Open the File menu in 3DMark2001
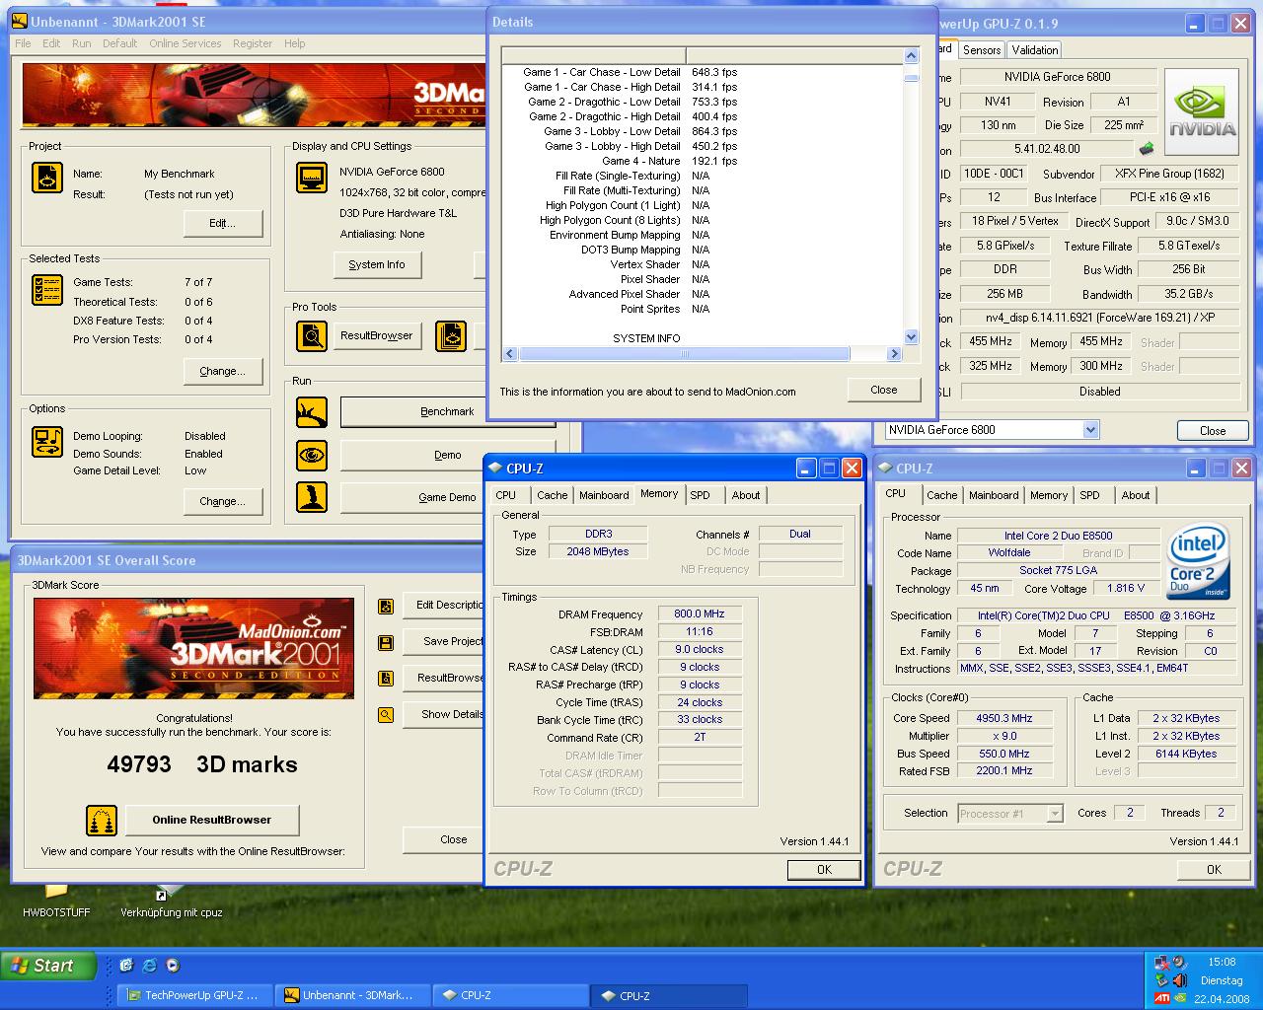The image size is (1263, 1010). [23, 43]
